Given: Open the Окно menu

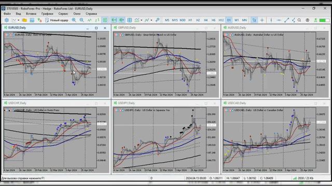Looking at the screenshot, I should point(77,14).
